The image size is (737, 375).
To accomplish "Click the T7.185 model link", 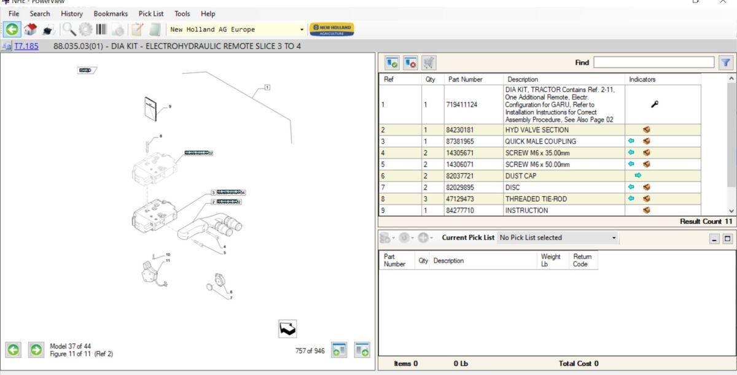I will point(26,46).
